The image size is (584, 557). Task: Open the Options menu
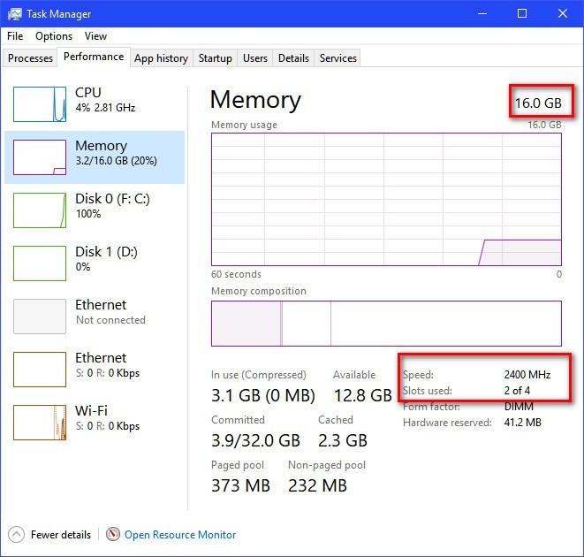[x=54, y=36]
